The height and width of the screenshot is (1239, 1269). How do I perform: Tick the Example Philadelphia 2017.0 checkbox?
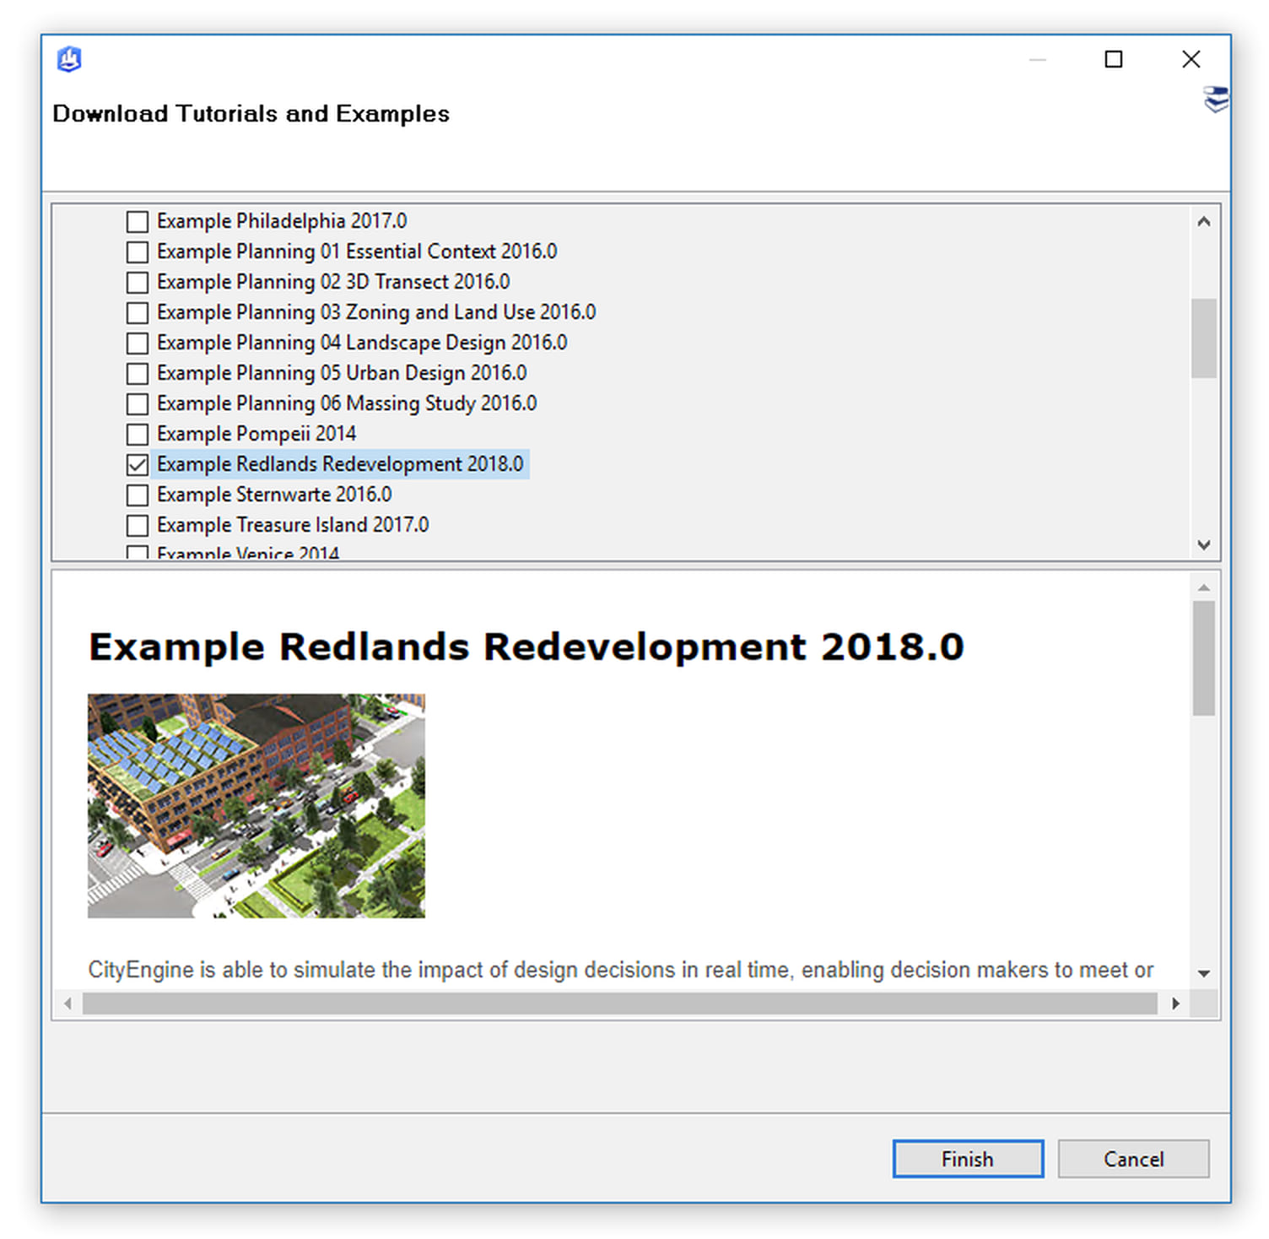point(137,221)
